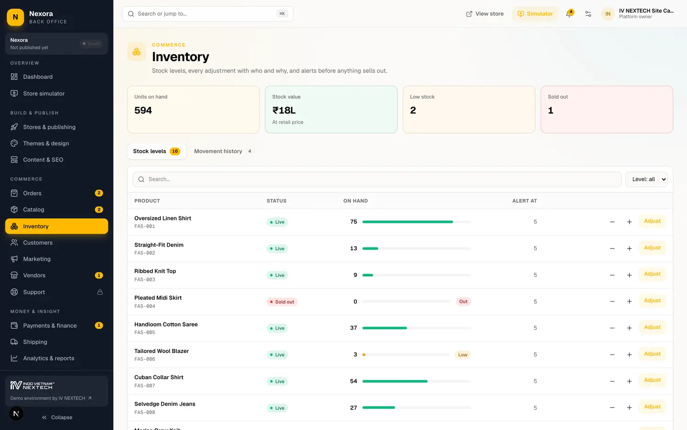Adjust stock for Pleated Midi Skirt

(x=652, y=301)
